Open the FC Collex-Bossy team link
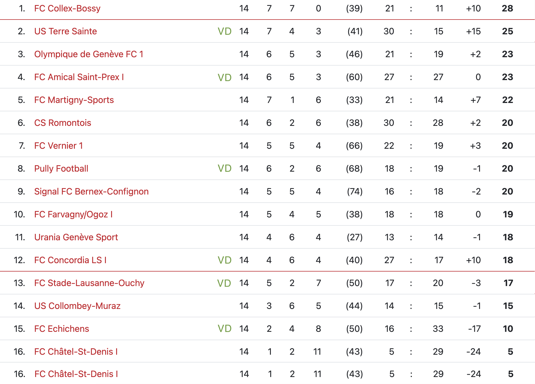535x384 pixels. pyautogui.click(x=67, y=8)
